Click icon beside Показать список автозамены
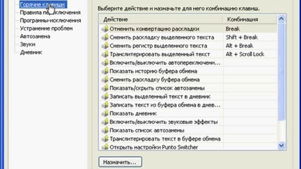The width and height of the screenshot is (301, 169). point(105,131)
